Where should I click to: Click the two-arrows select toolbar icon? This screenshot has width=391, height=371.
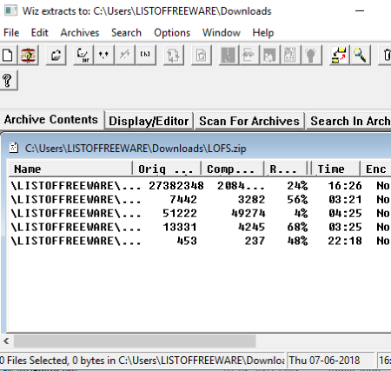(x=103, y=55)
